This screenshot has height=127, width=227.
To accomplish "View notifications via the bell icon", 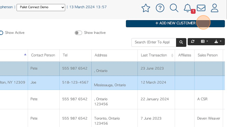I will click(188, 8).
